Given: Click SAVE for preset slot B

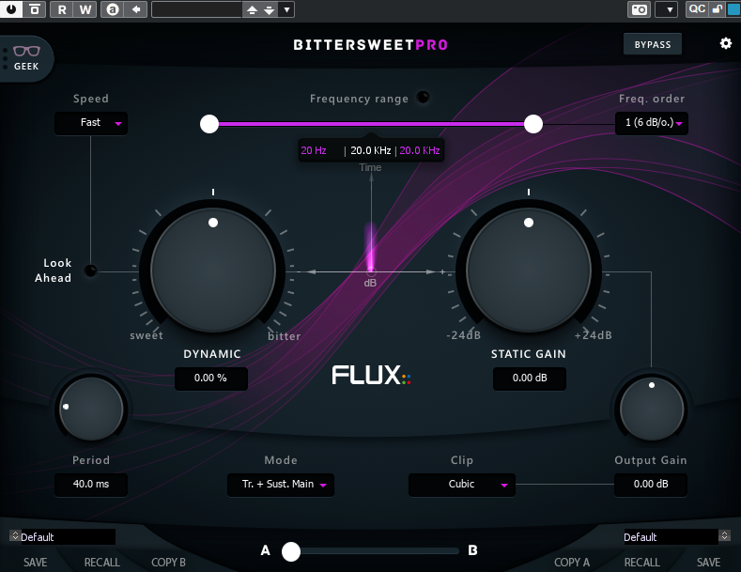Looking at the screenshot, I should (x=708, y=562).
